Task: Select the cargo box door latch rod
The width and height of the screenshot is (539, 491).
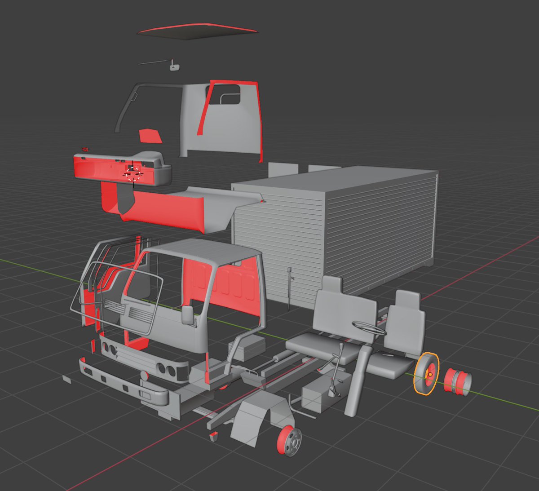Action: click(289, 288)
